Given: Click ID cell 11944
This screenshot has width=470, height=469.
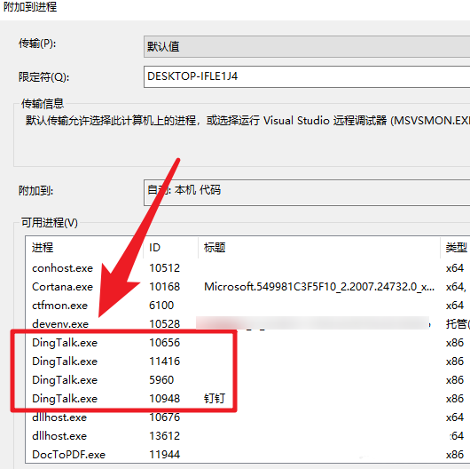Looking at the screenshot, I should click(165, 454).
